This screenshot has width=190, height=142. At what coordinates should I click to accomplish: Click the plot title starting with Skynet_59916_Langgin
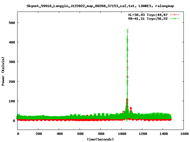tap(100, 6)
